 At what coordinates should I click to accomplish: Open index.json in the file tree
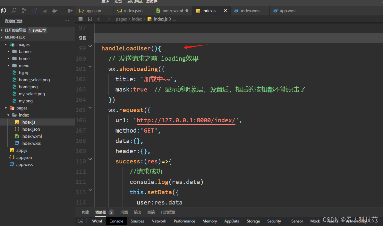[30, 129]
